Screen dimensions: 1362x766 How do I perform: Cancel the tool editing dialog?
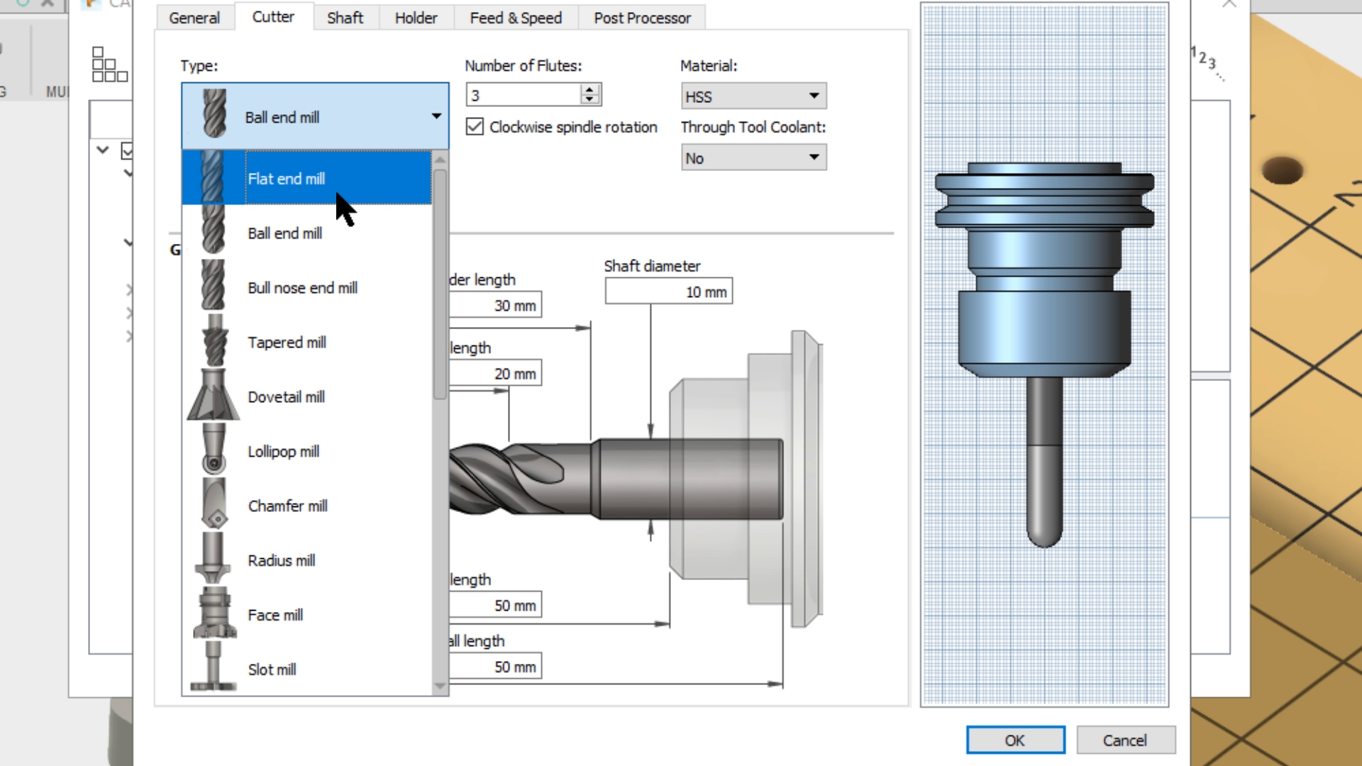(x=1126, y=740)
